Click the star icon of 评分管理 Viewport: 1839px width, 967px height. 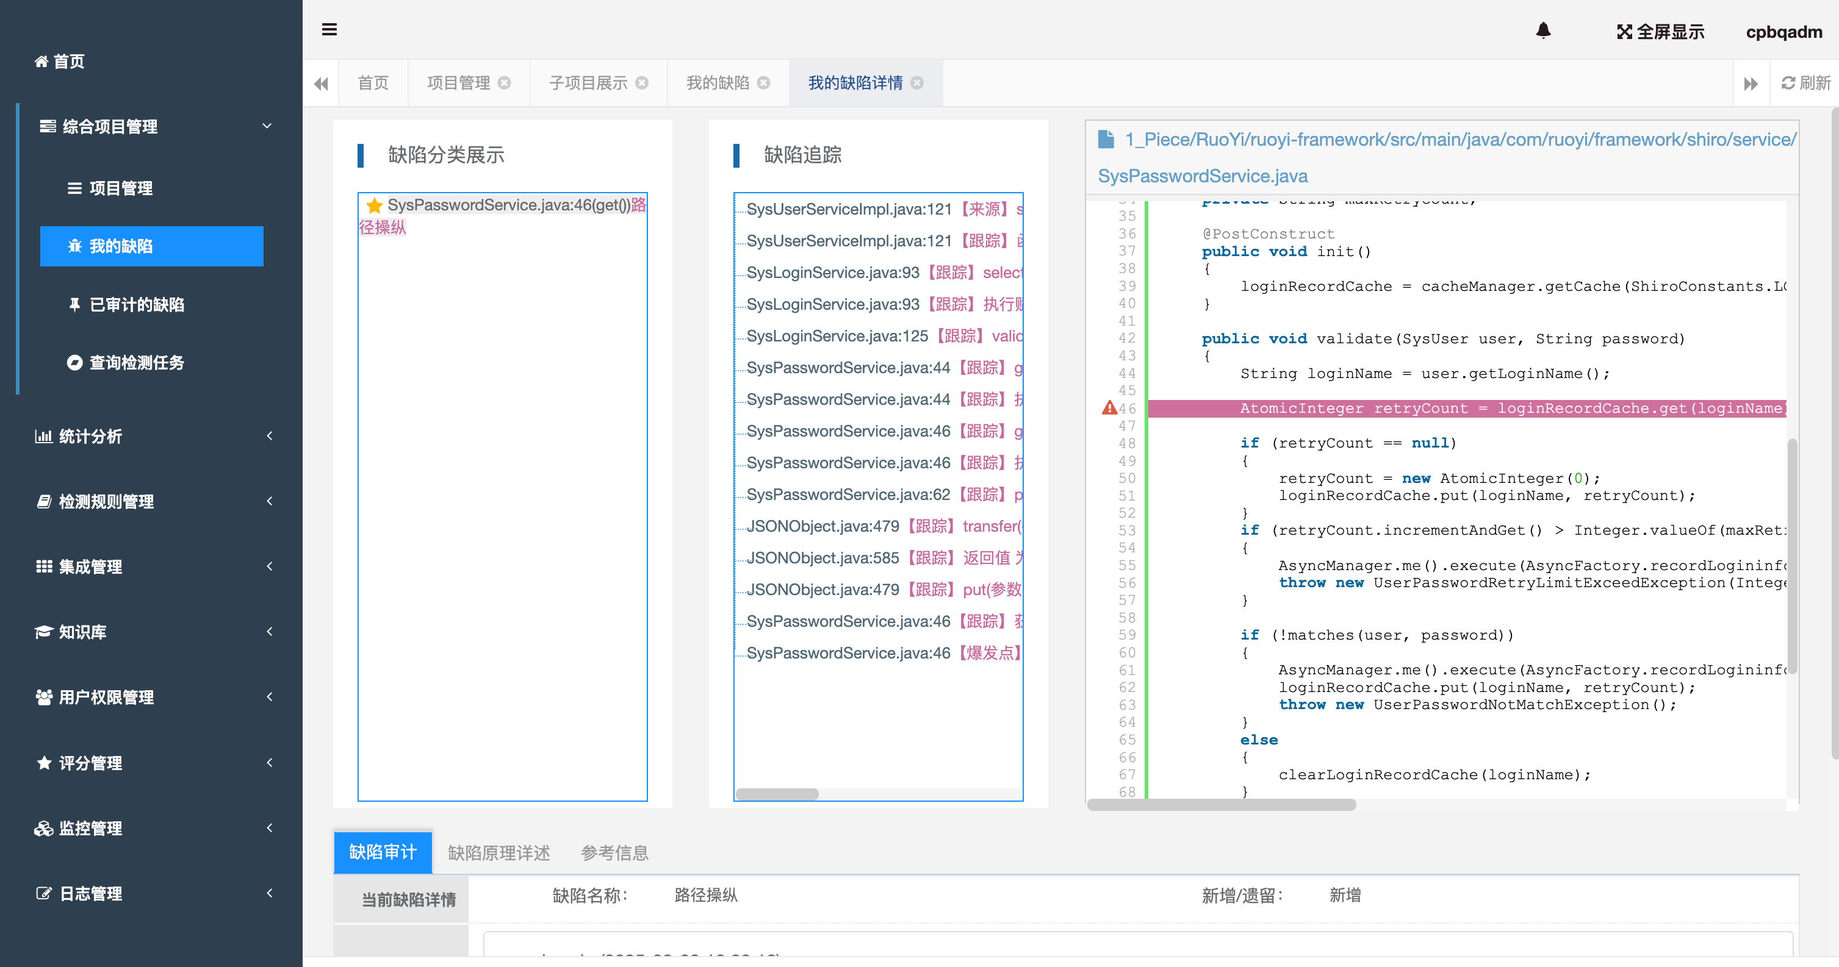[x=43, y=763]
